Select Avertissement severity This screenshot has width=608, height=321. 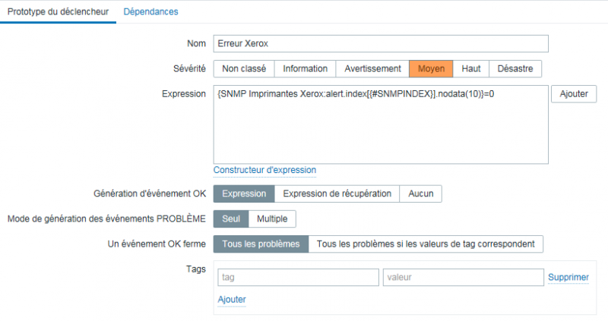tap(372, 68)
